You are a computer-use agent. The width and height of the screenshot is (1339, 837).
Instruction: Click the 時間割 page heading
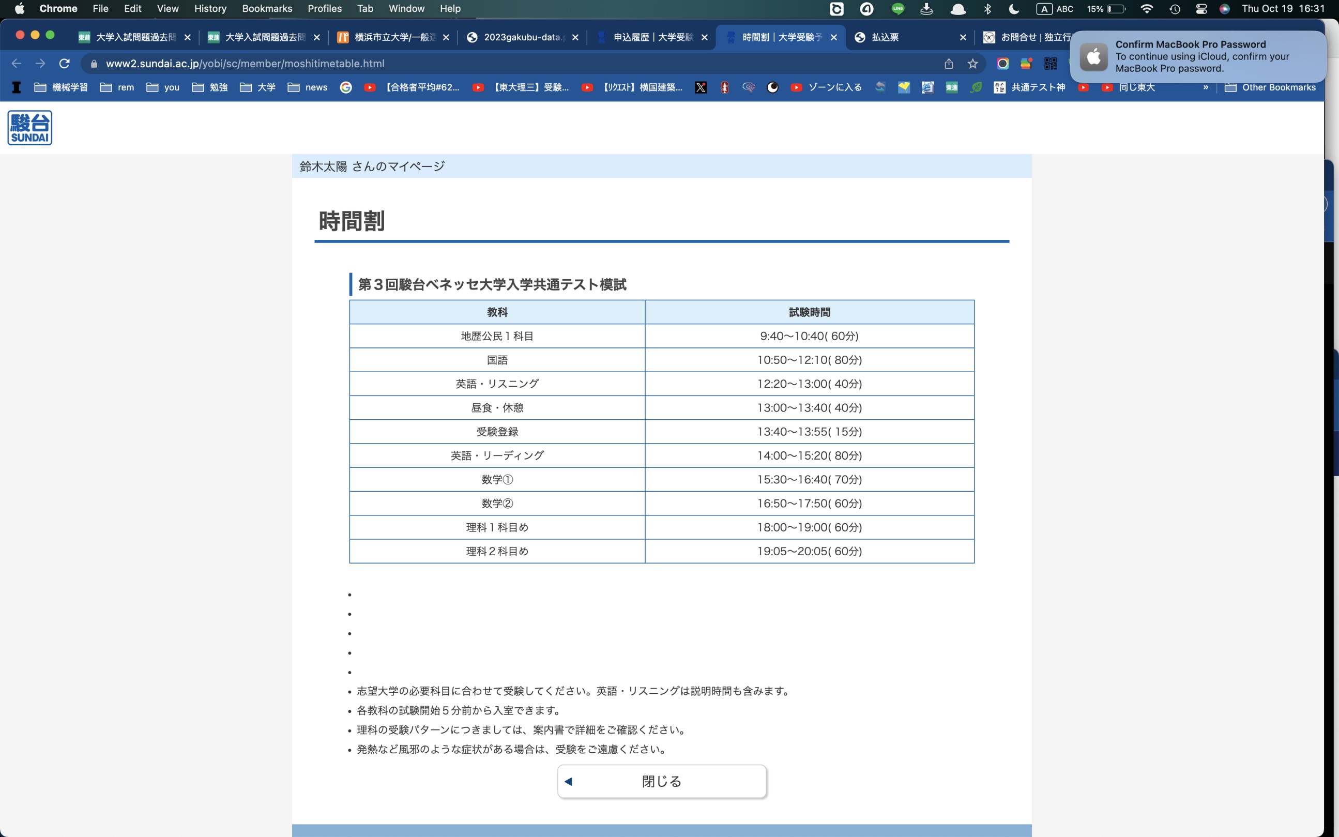pos(352,221)
